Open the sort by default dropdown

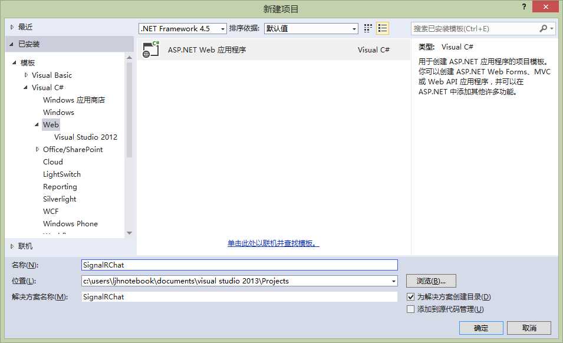click(311, 28)
